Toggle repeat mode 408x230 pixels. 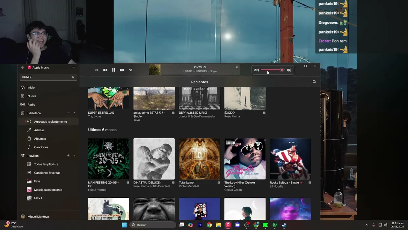pos(131,70)
